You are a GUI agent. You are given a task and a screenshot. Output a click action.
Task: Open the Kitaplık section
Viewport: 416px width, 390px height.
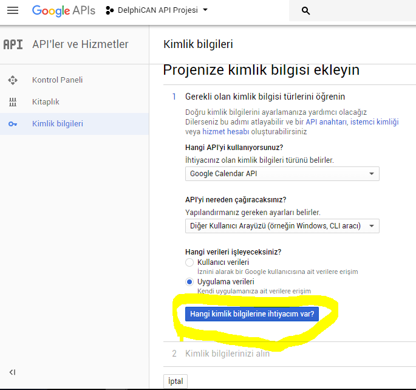[46, 102]
